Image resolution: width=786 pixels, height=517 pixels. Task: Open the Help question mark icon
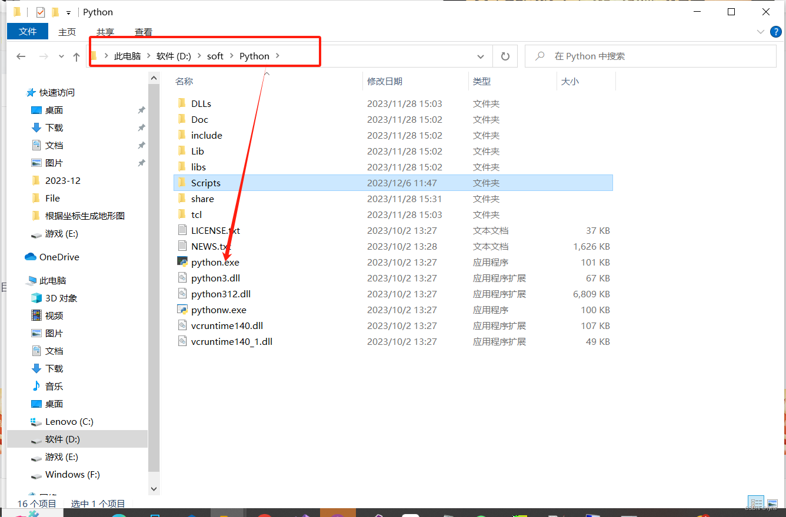pos(776,32)
